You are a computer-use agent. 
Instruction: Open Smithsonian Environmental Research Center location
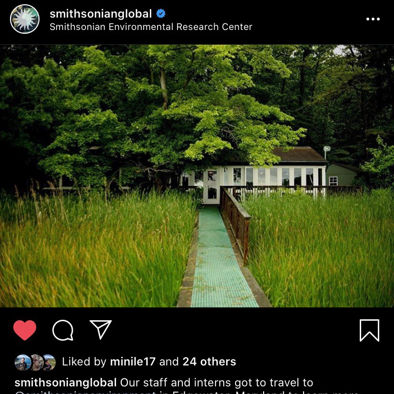[x=151, y=27]
